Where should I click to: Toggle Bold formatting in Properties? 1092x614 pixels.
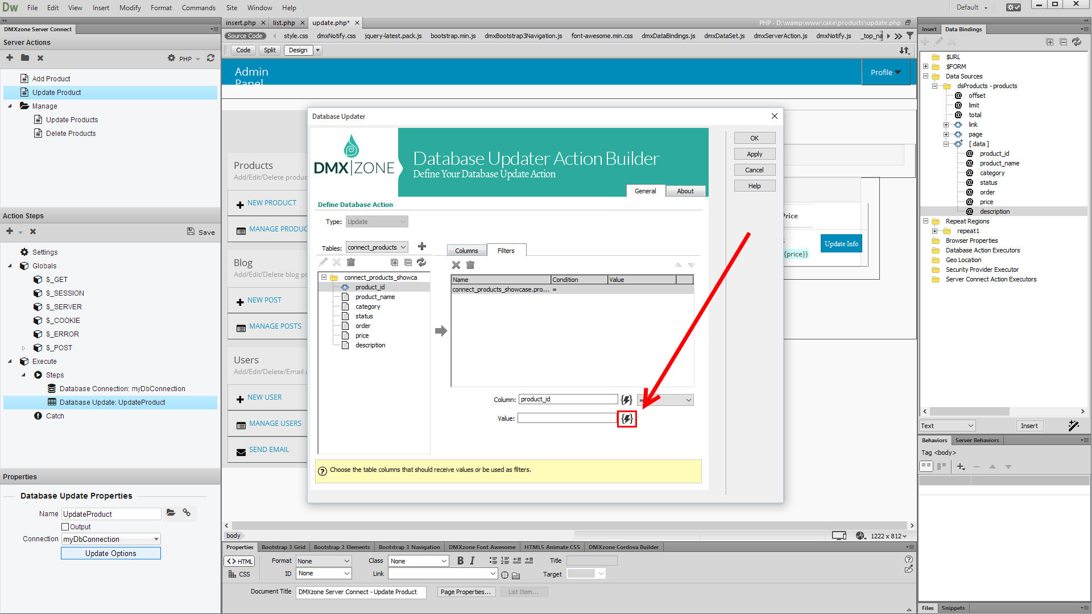tap(460, 561)
